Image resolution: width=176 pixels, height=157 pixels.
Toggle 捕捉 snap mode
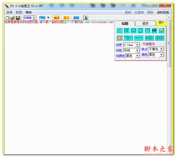[x=57, y=18]
